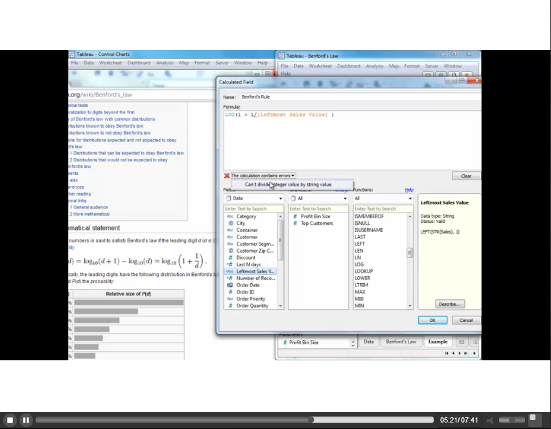Open the Functions category dropdown
Image resolution: width=551 pixels, height=429 pixels.
(382, 198)
